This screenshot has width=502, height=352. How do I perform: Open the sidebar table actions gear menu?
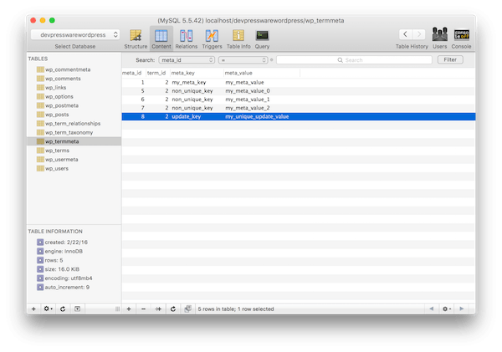coord(48,309)
